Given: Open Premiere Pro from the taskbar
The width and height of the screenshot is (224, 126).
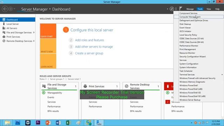Looking at the screenshot, I should 38,123.
